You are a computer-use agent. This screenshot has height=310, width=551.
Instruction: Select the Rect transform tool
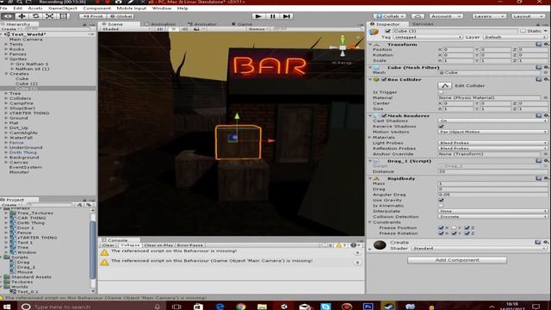pyautogui.click(x=63, y=16)
